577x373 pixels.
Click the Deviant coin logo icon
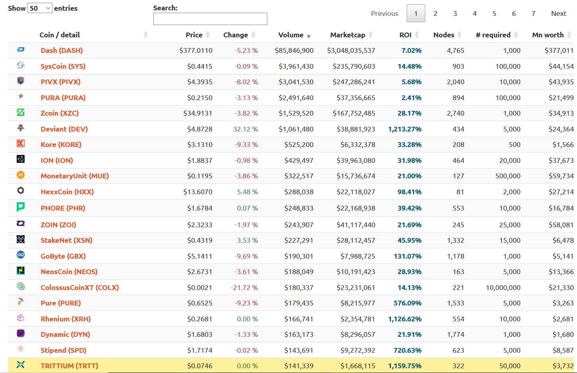(x=21, y=128)
